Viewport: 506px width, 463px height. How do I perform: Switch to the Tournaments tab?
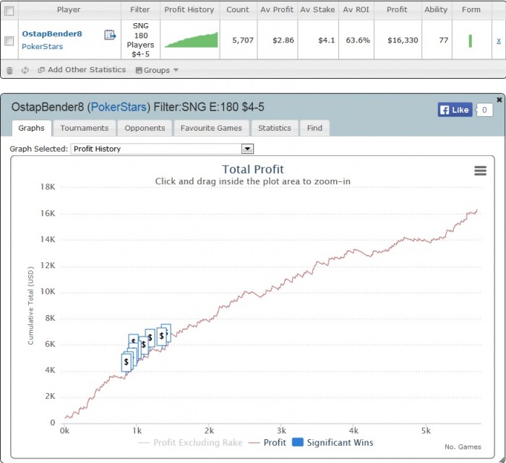click(x=85, y=128)
